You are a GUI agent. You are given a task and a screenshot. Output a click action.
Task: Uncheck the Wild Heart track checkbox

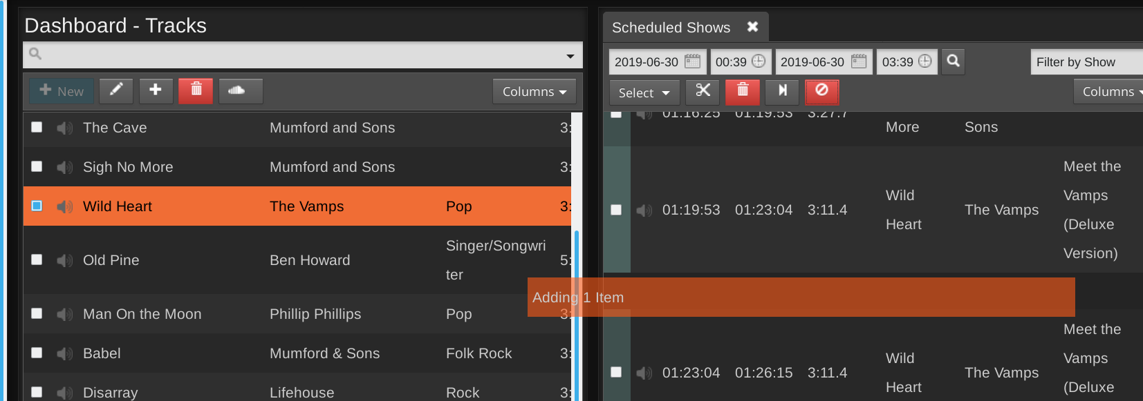pyautogui.click(x=37, y=206)
